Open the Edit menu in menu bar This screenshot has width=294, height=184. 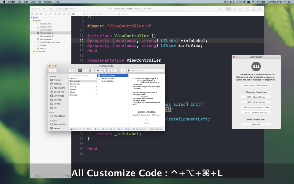tap(26, 2)
